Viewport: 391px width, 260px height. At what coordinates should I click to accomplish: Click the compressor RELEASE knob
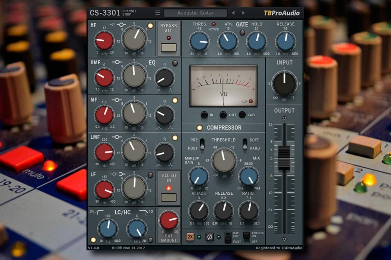224,211
